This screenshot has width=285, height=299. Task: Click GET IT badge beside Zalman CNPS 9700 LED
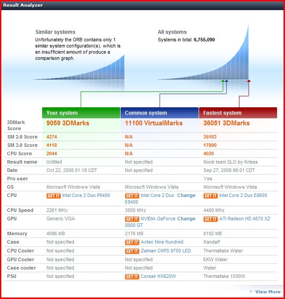(132, 251)
